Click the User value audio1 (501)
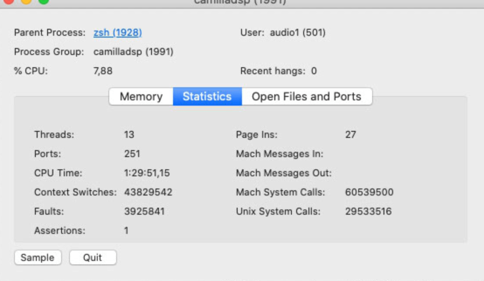The width and height of the screenshot is (484, 281). pyautogui.click(x=297, y=32)
